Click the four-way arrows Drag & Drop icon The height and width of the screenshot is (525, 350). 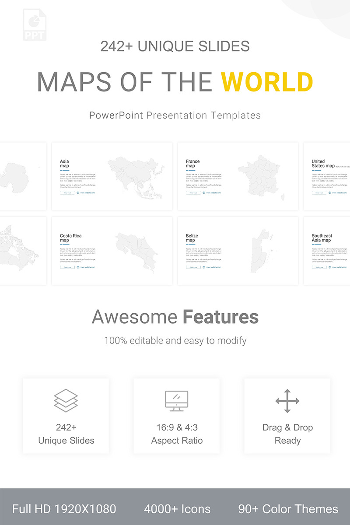pos(287,400)
